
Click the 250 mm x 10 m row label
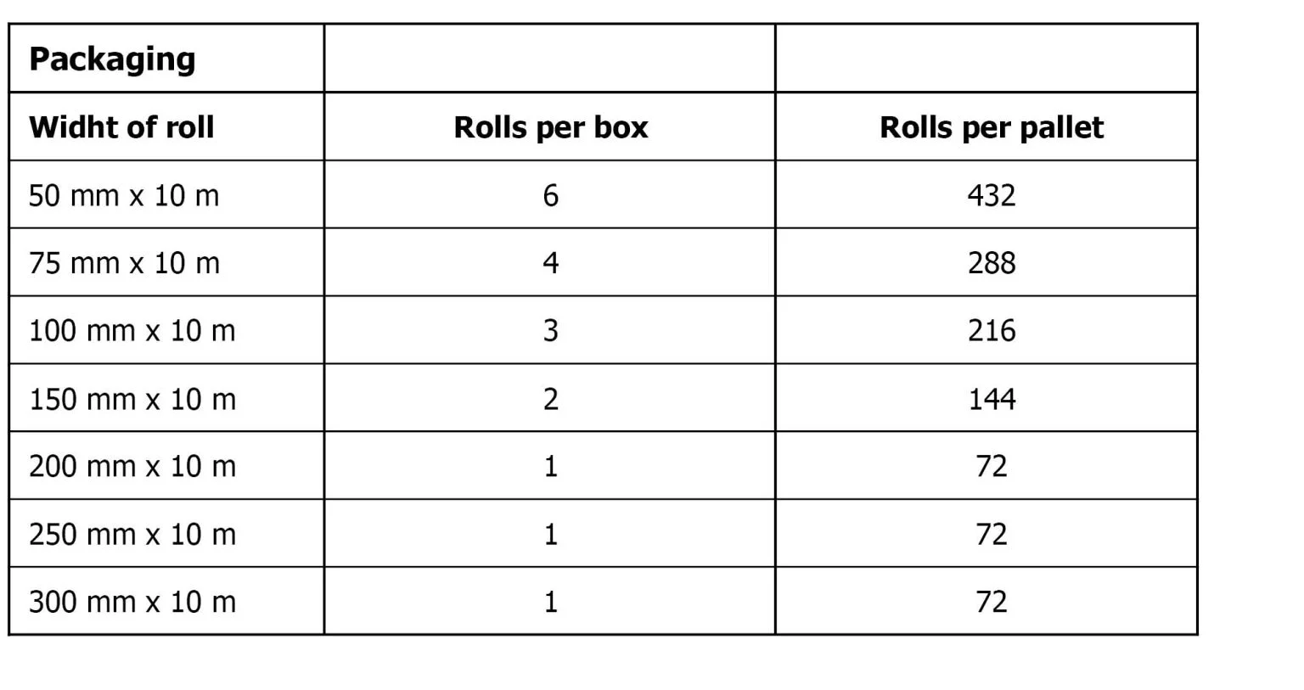click(x=132, y=534)
